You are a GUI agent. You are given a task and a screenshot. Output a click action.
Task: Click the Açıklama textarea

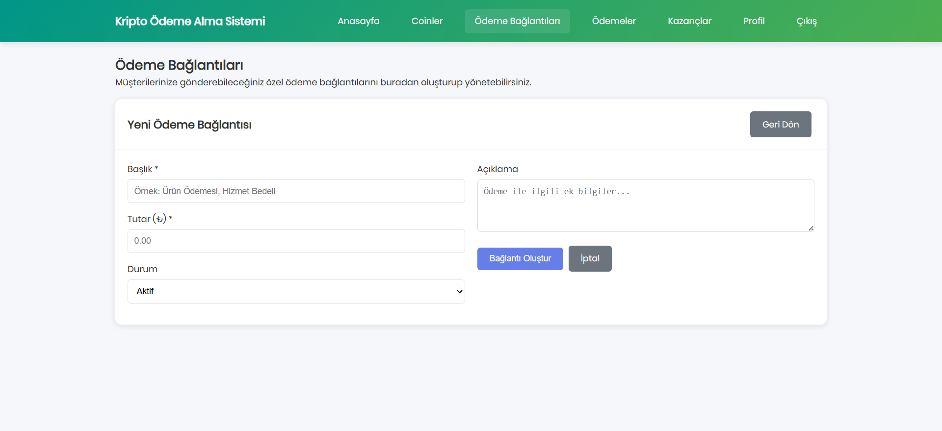click(x=645, y=205)
